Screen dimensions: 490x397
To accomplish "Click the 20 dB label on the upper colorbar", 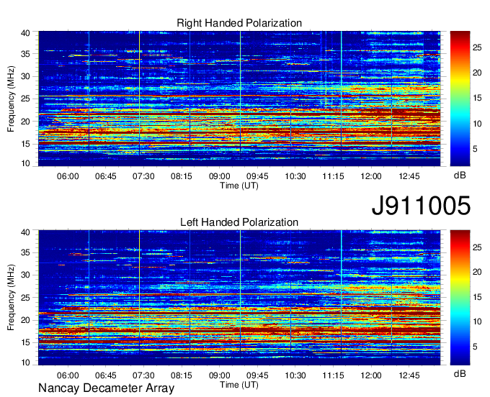I will click(477, 73).
